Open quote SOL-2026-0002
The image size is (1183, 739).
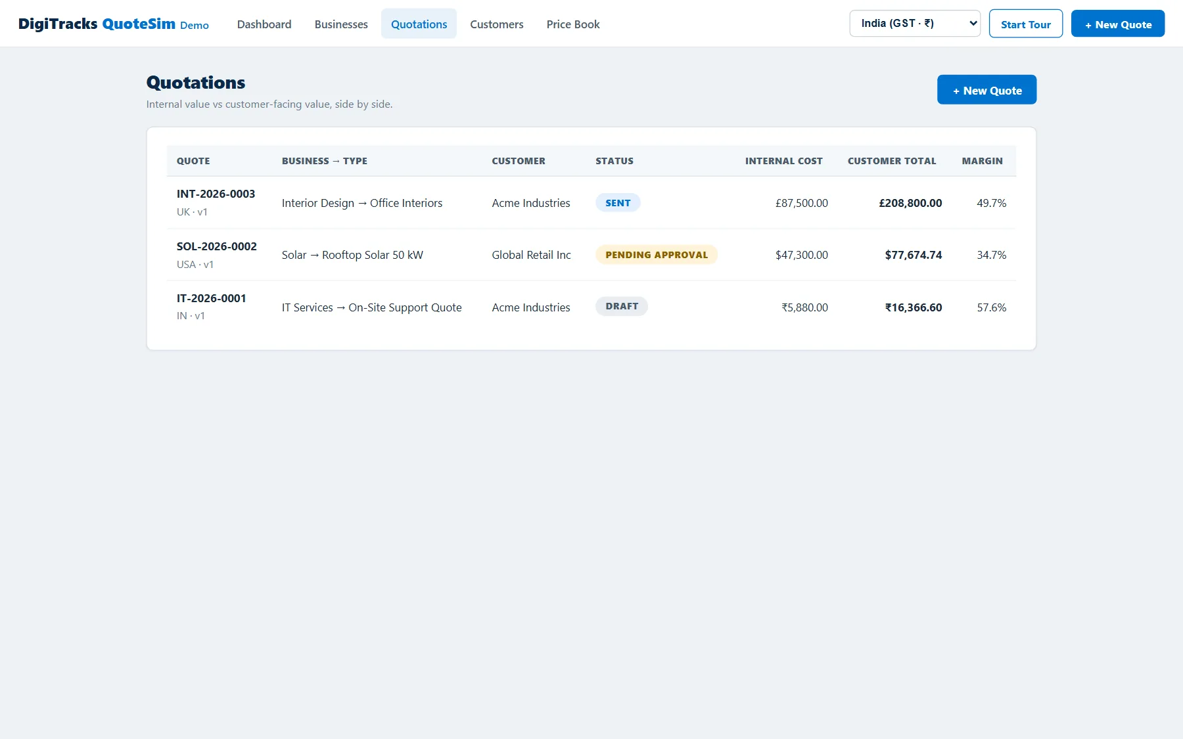click(217, 246)
